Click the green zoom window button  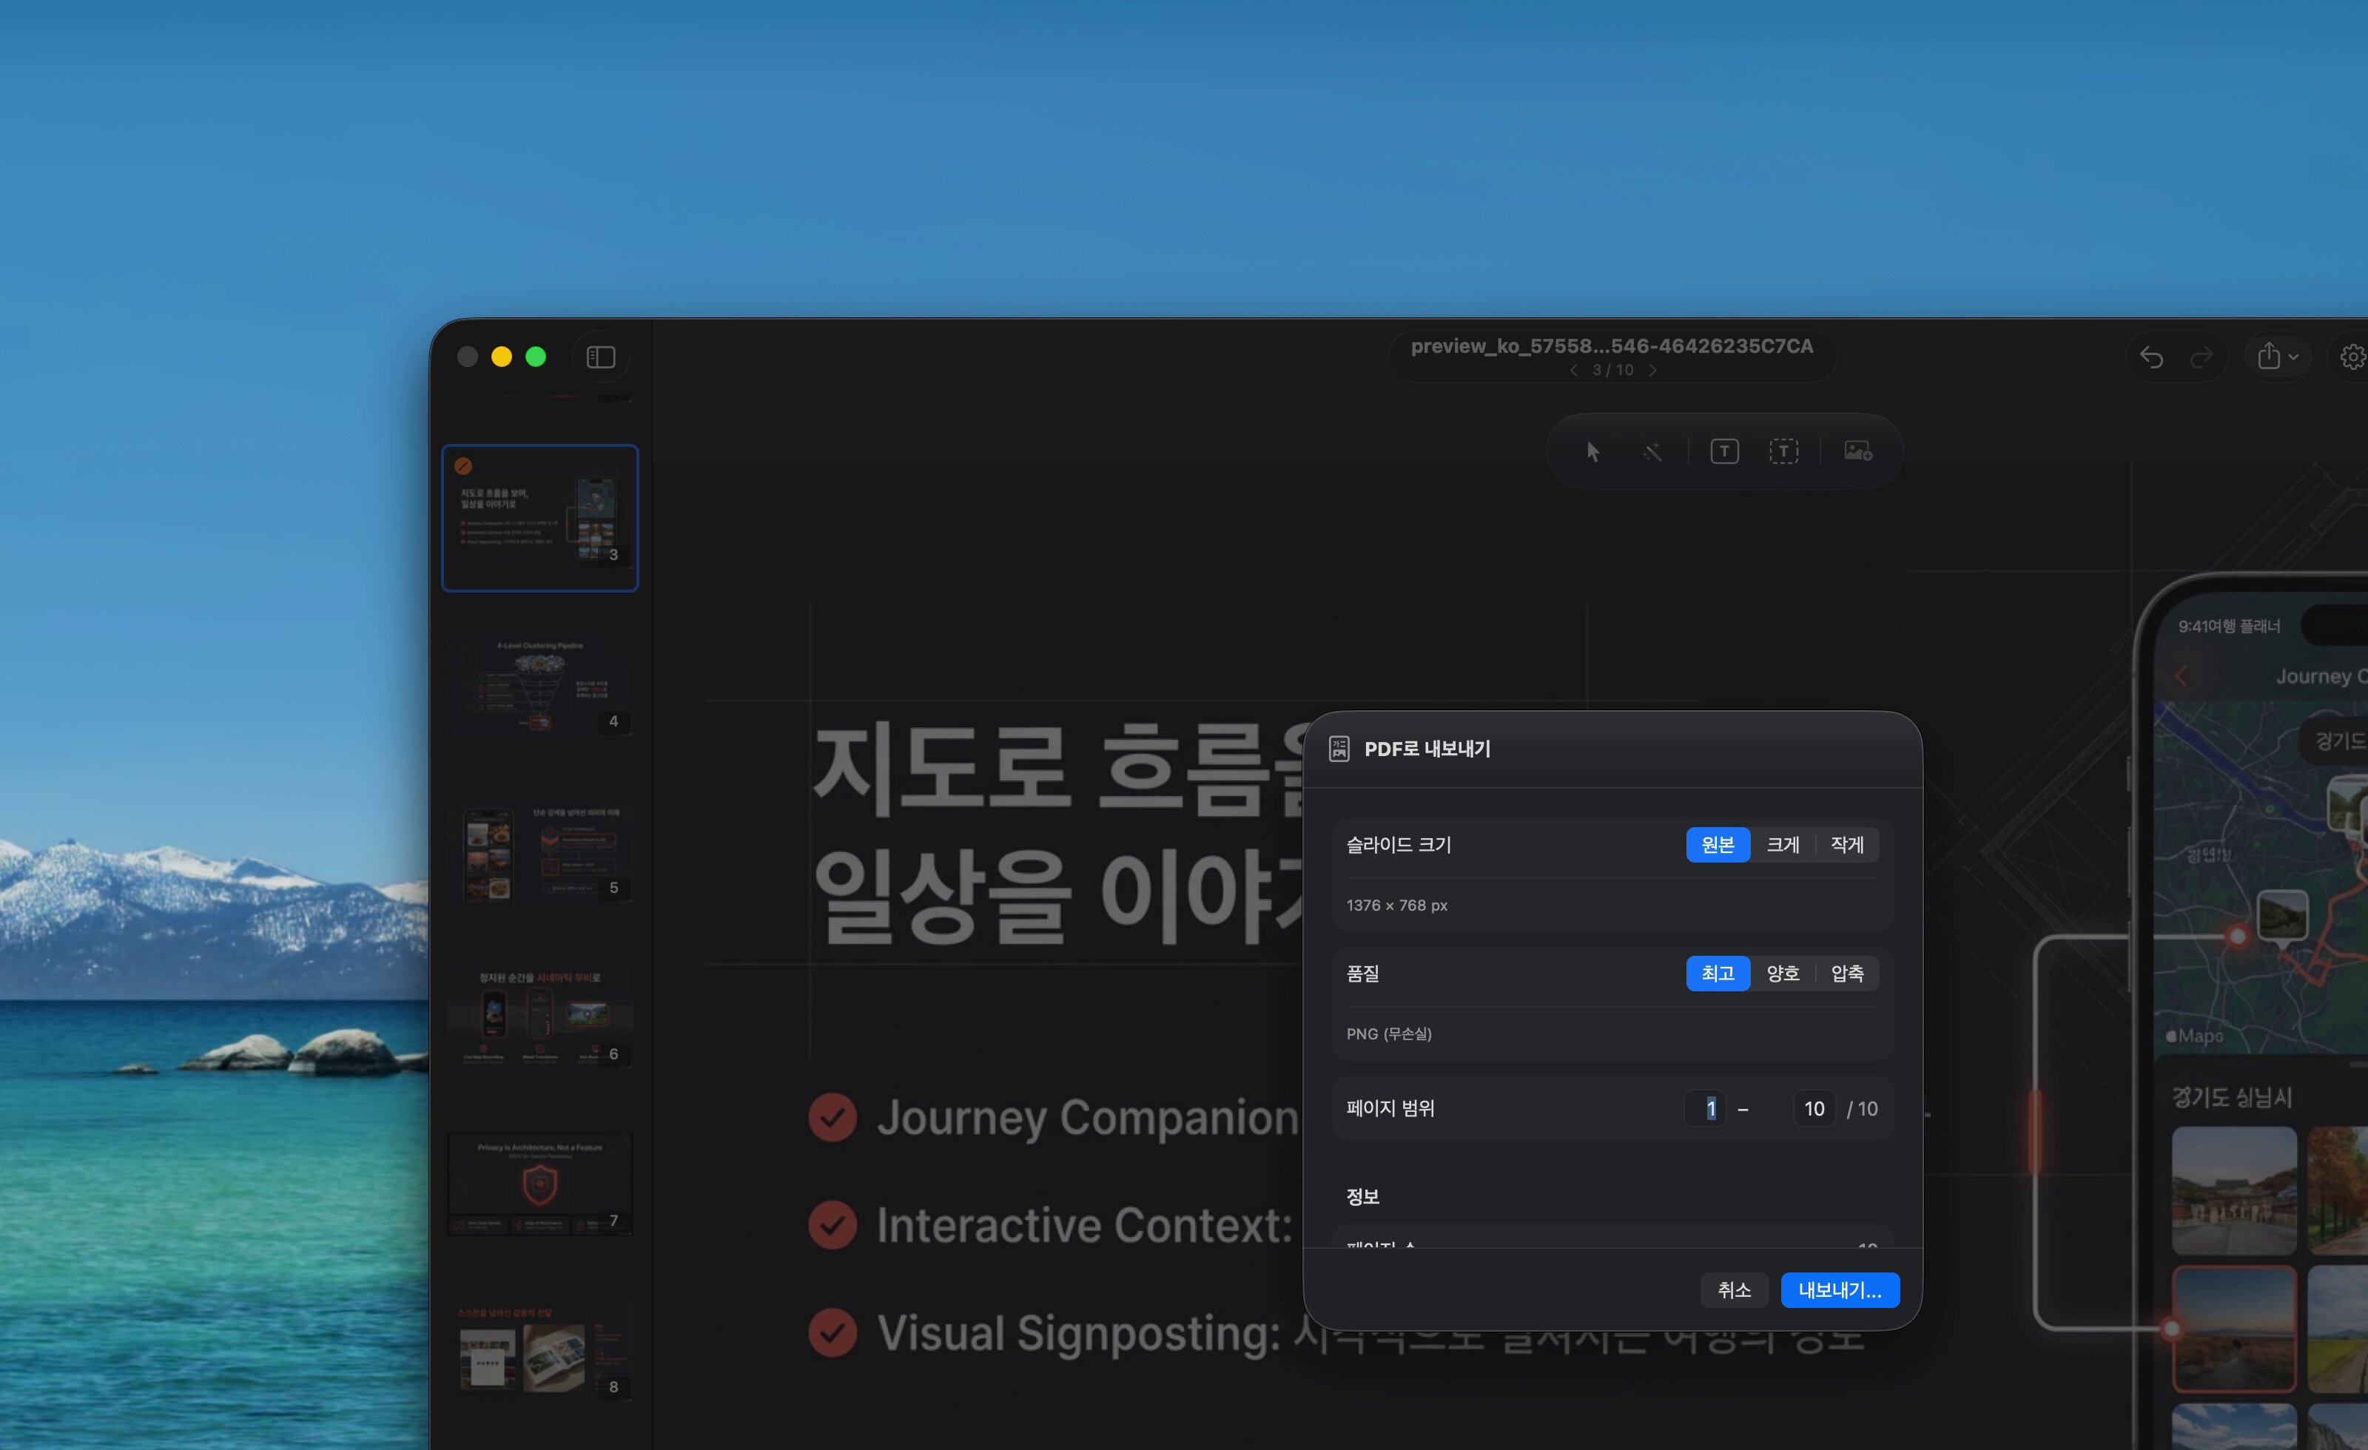click(x=536, y=357)
